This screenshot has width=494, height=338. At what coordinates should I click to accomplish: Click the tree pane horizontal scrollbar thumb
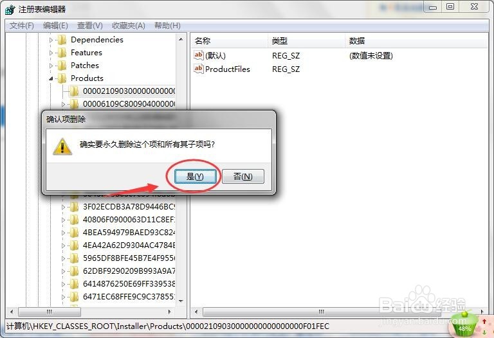tap(50, 312)
